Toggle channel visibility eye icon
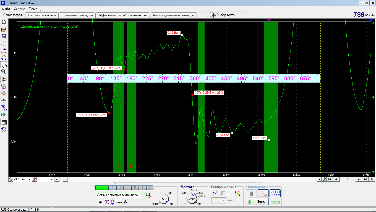376x212 pixels. point(100,202)
